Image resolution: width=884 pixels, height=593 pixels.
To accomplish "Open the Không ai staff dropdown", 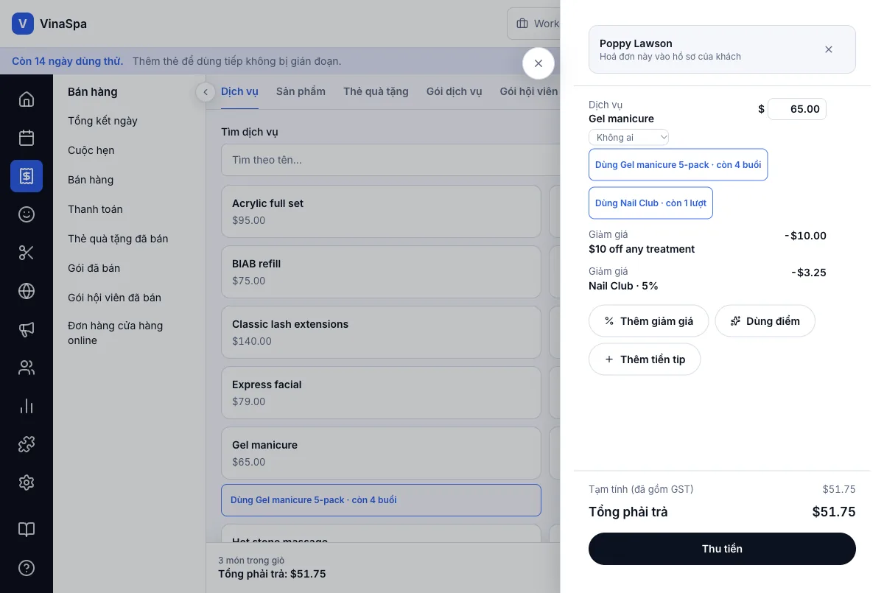I will tap(628, 137).
